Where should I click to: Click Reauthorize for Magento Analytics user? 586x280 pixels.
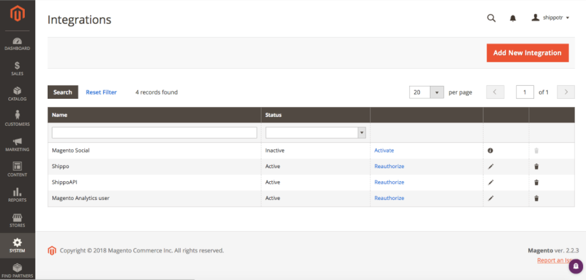click(x=389, y=198)
